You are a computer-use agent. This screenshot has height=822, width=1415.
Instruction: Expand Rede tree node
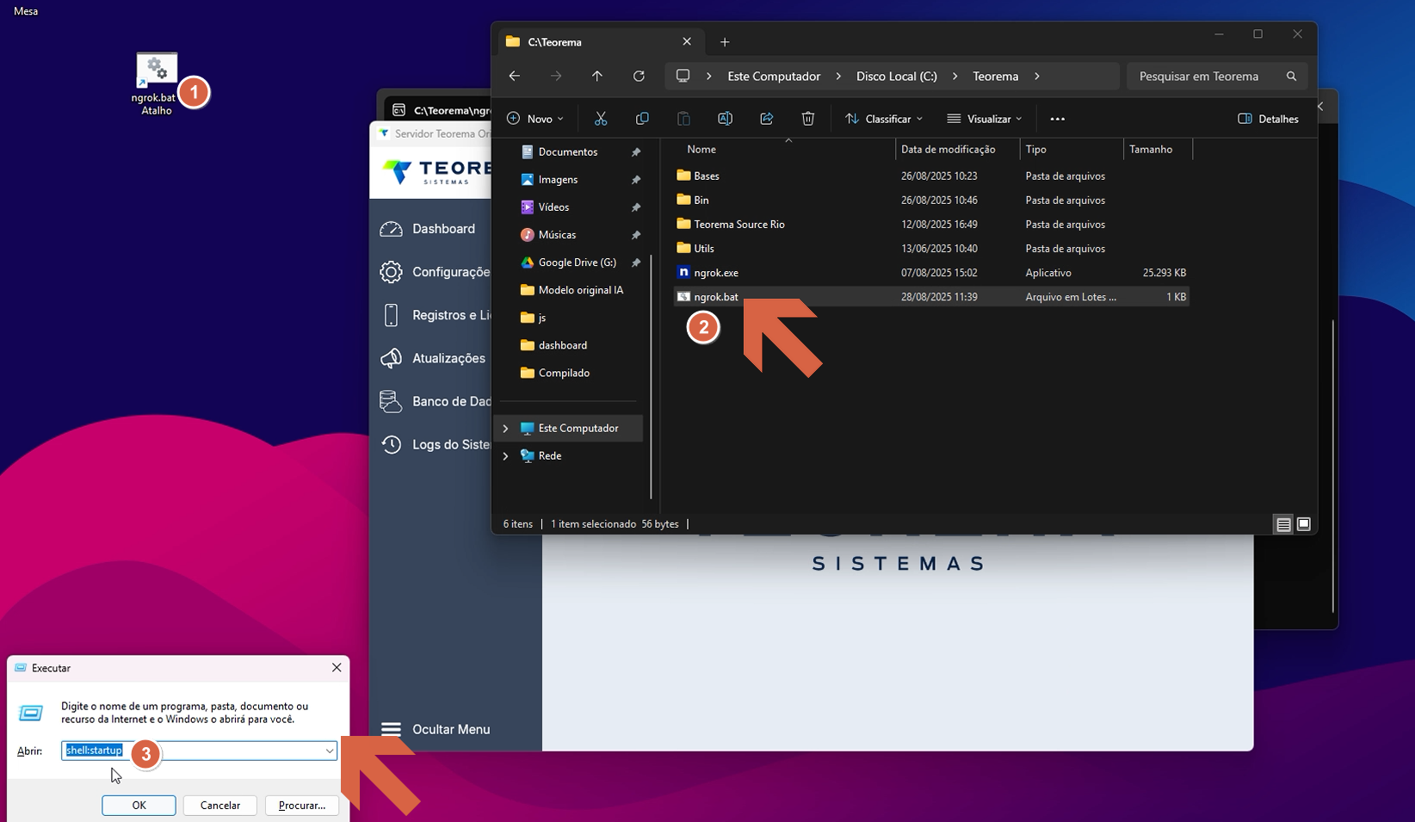coord(505,455)
